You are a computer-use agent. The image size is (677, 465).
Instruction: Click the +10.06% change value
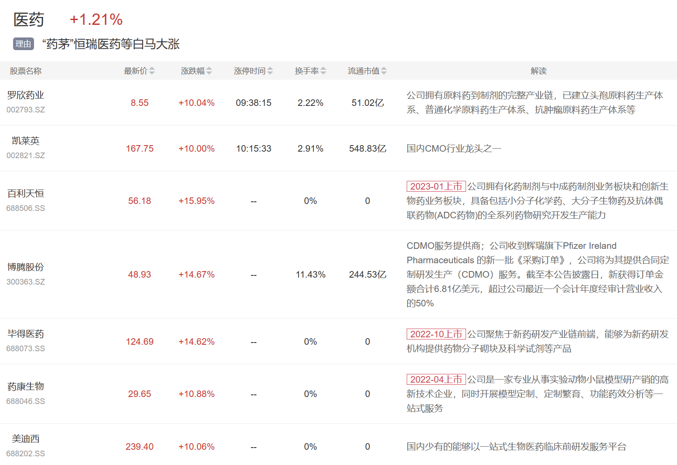[197, 447]
